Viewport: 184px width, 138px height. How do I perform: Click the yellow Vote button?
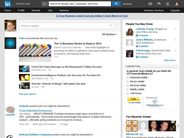(x=133, y=99)
